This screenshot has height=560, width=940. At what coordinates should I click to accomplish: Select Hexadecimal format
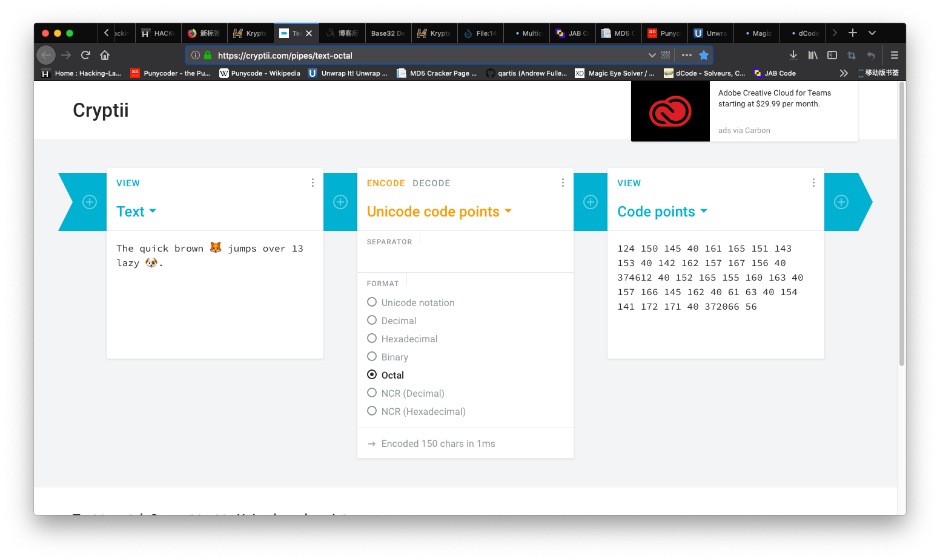(402, 339)
